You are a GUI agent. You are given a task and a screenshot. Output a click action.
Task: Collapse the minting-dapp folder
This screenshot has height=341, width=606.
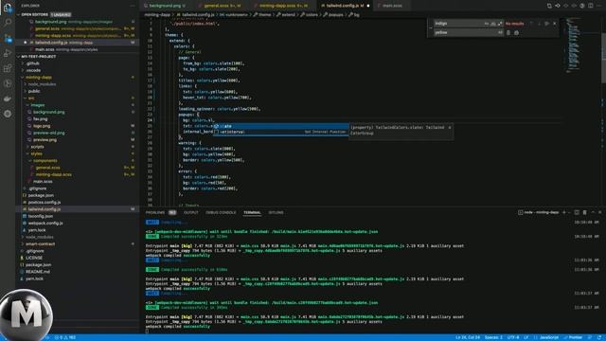click(x=39, y=78)
